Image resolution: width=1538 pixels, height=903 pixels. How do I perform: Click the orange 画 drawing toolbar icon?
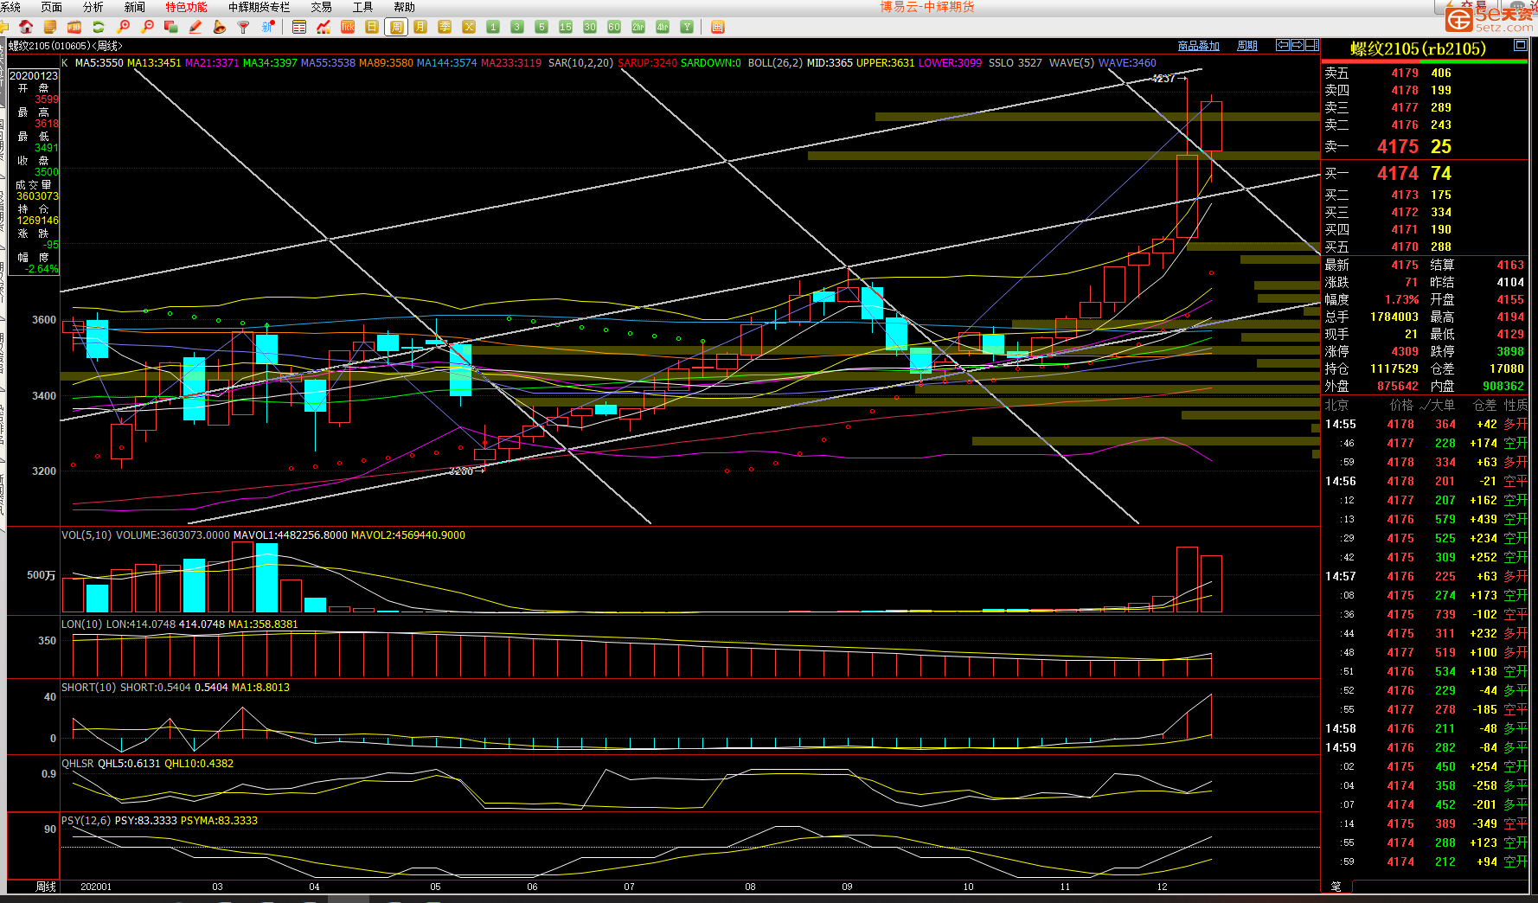tap(717, 27)
